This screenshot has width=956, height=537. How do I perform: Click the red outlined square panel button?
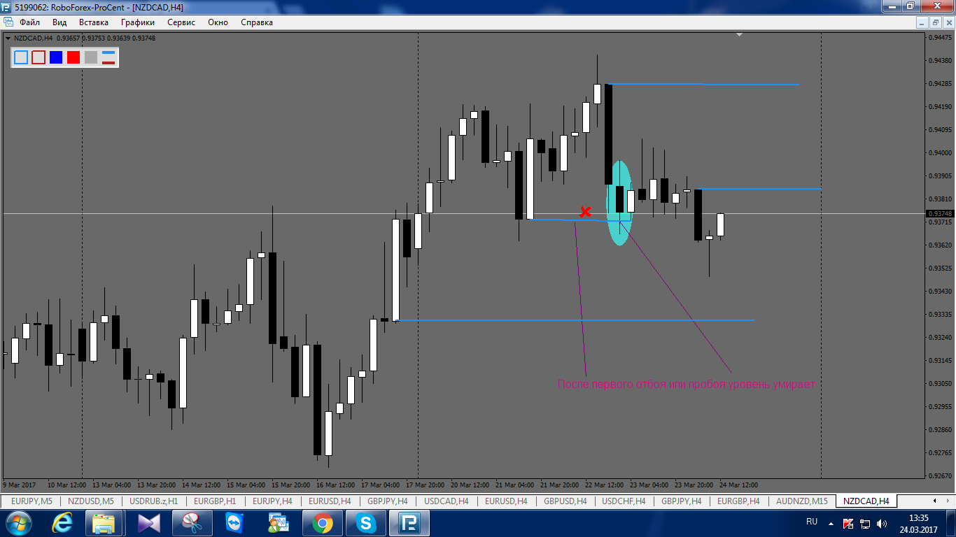click(x=38, y=57)
